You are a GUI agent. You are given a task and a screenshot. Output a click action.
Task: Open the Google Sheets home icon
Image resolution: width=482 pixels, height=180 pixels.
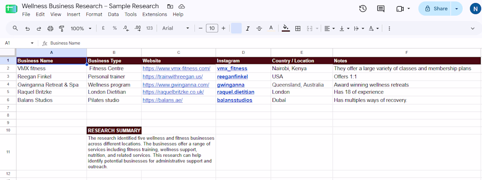coord(11,9)
